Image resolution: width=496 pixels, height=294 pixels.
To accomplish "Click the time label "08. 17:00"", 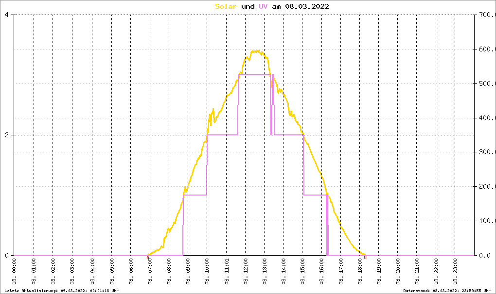I will tap(341, 272).
